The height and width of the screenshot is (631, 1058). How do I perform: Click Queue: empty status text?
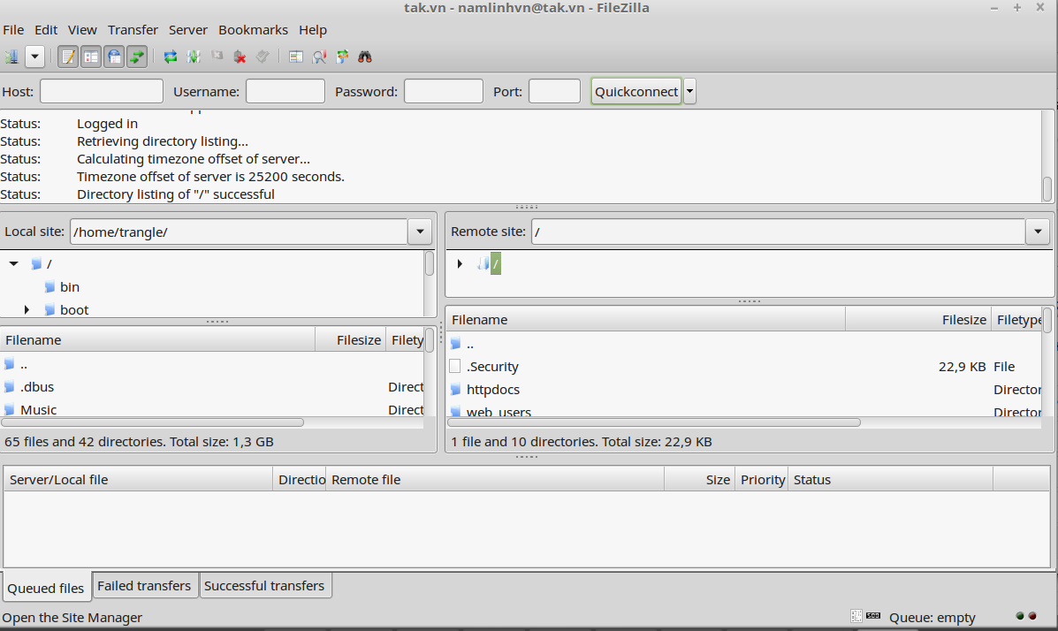[932, 618]
